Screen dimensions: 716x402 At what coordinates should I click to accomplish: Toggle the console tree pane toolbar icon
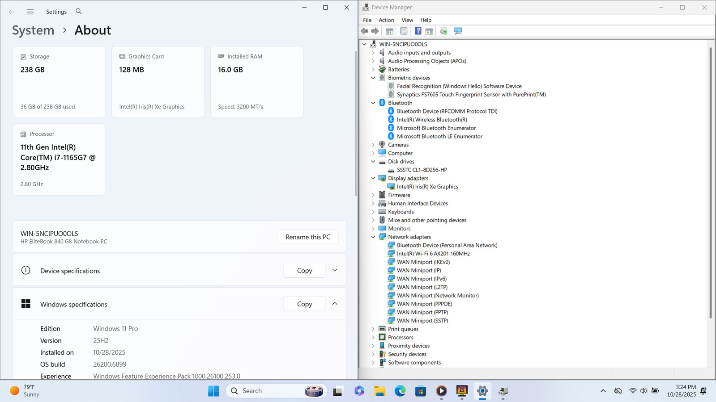(389, 31)
